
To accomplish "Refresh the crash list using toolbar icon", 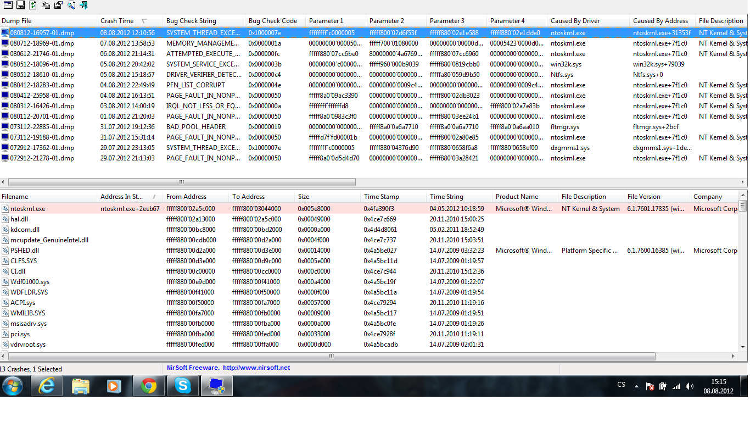I will (33, 5).
